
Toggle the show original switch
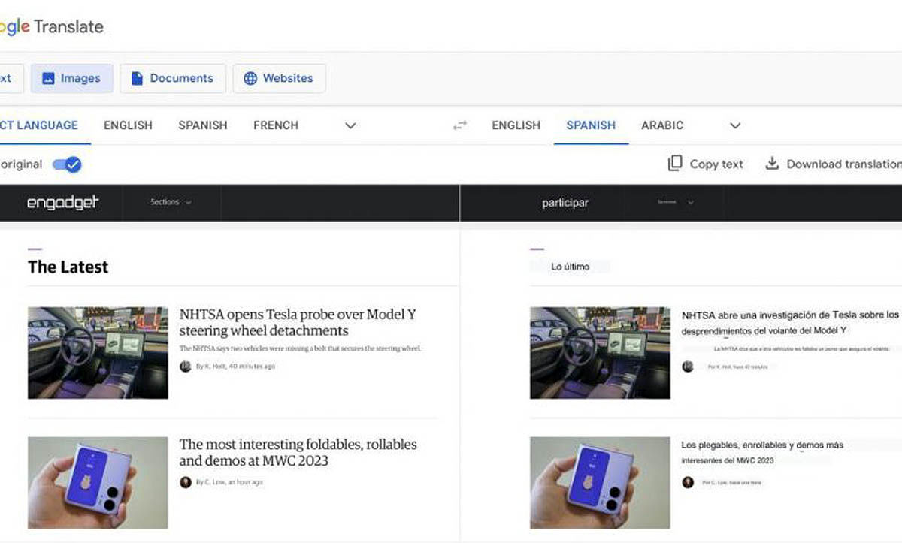[x=67, y=164]
